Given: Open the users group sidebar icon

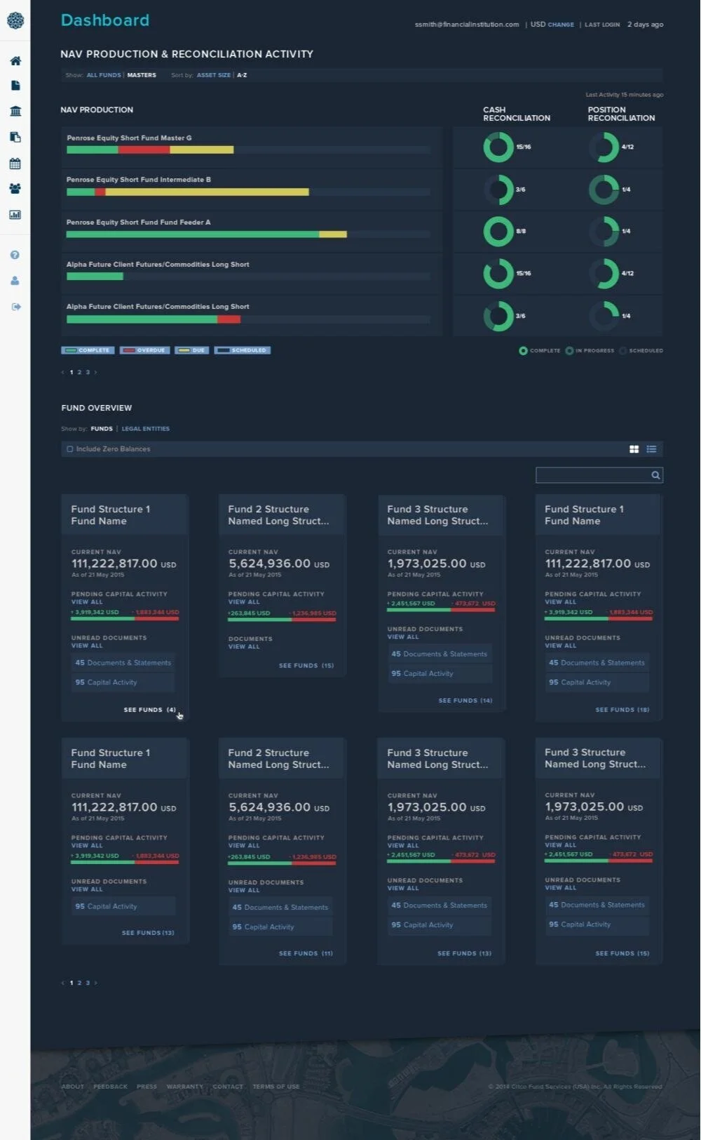Looking at the screenshot, I should (15, 188).
